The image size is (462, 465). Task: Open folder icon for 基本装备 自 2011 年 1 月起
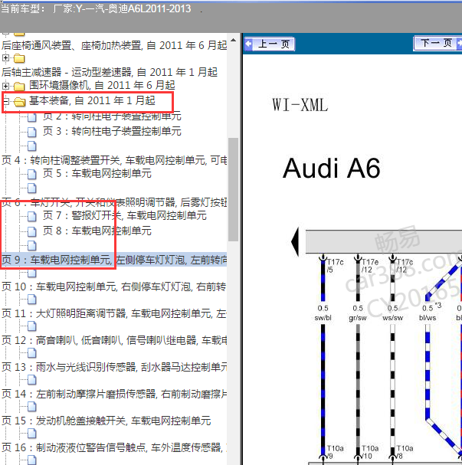pyautogui.click(x=20, y=102)
